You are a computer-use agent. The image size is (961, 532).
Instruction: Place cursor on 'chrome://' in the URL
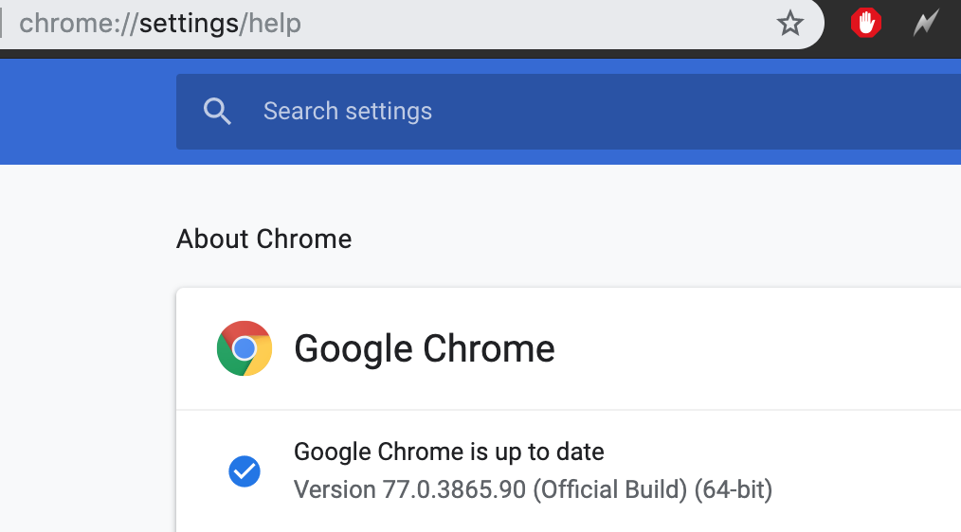pos(79,24)
